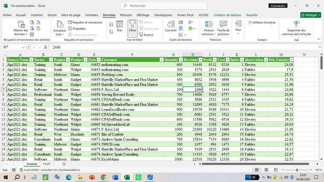Click the zoom slider handle
324x182 pixels.
297,170
